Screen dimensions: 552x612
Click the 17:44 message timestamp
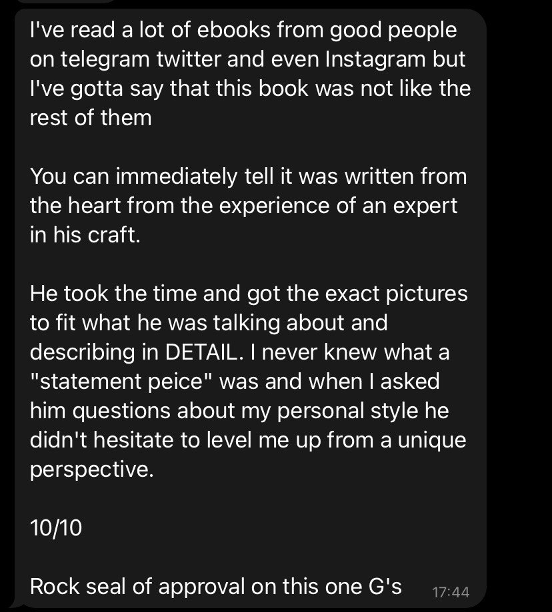coord(451,592)
